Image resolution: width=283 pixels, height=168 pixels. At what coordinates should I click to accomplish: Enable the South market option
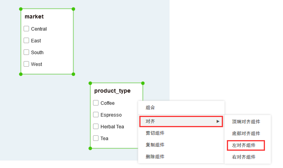(26, 52)
